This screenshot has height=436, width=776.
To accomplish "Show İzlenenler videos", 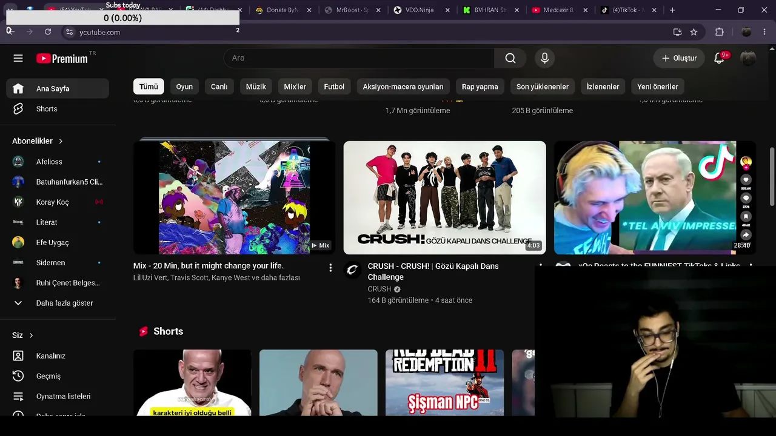I will (603, 87).
